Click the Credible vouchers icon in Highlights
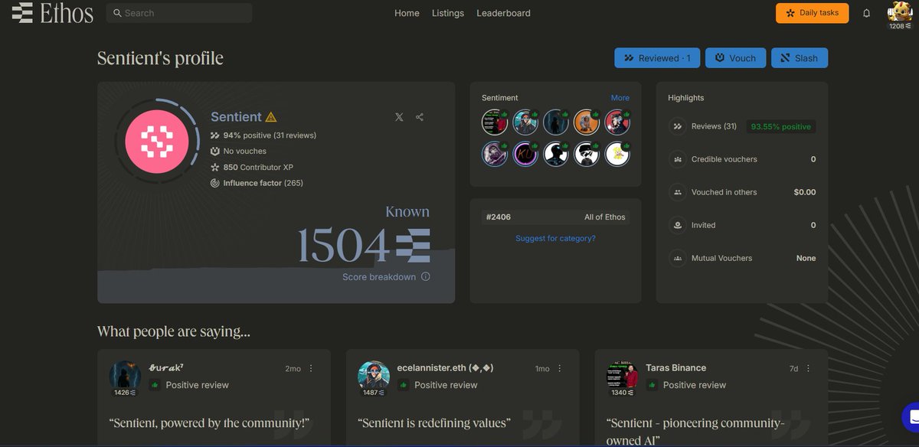 coord(678,159)
